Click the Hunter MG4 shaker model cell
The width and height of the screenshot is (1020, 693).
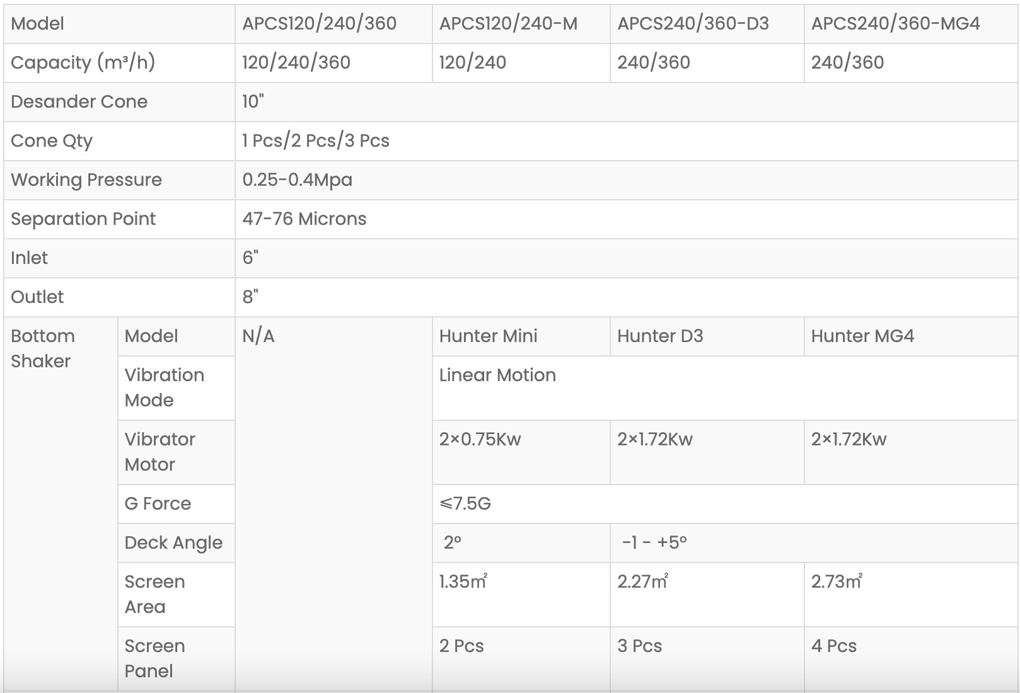862,336
